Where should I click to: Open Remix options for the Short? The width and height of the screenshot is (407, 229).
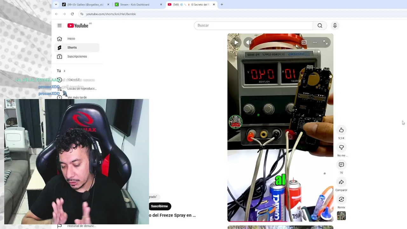click(341, 199)
